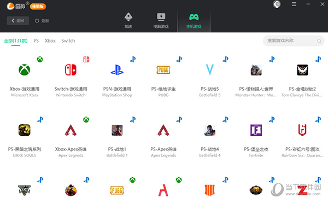Select PS-全境封锁2 The Division icon
Viewport: 328px width, 203px height.
[x=302, y=70]
